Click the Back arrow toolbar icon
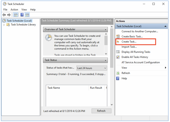This screenshot has height=122, width=170. click(x=4, y=15)
